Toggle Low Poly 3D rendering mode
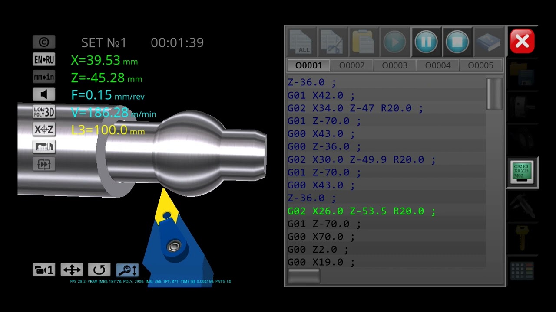This screenshot has width=556, height=312. click(x=44, y=112)
